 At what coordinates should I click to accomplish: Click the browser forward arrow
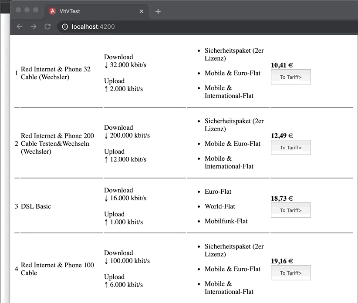click(x=34, y=27)
